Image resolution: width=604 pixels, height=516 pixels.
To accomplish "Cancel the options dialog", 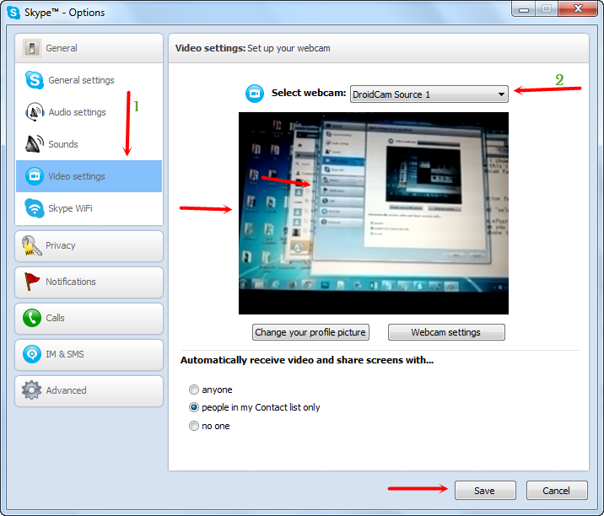I will click(557, 490).
